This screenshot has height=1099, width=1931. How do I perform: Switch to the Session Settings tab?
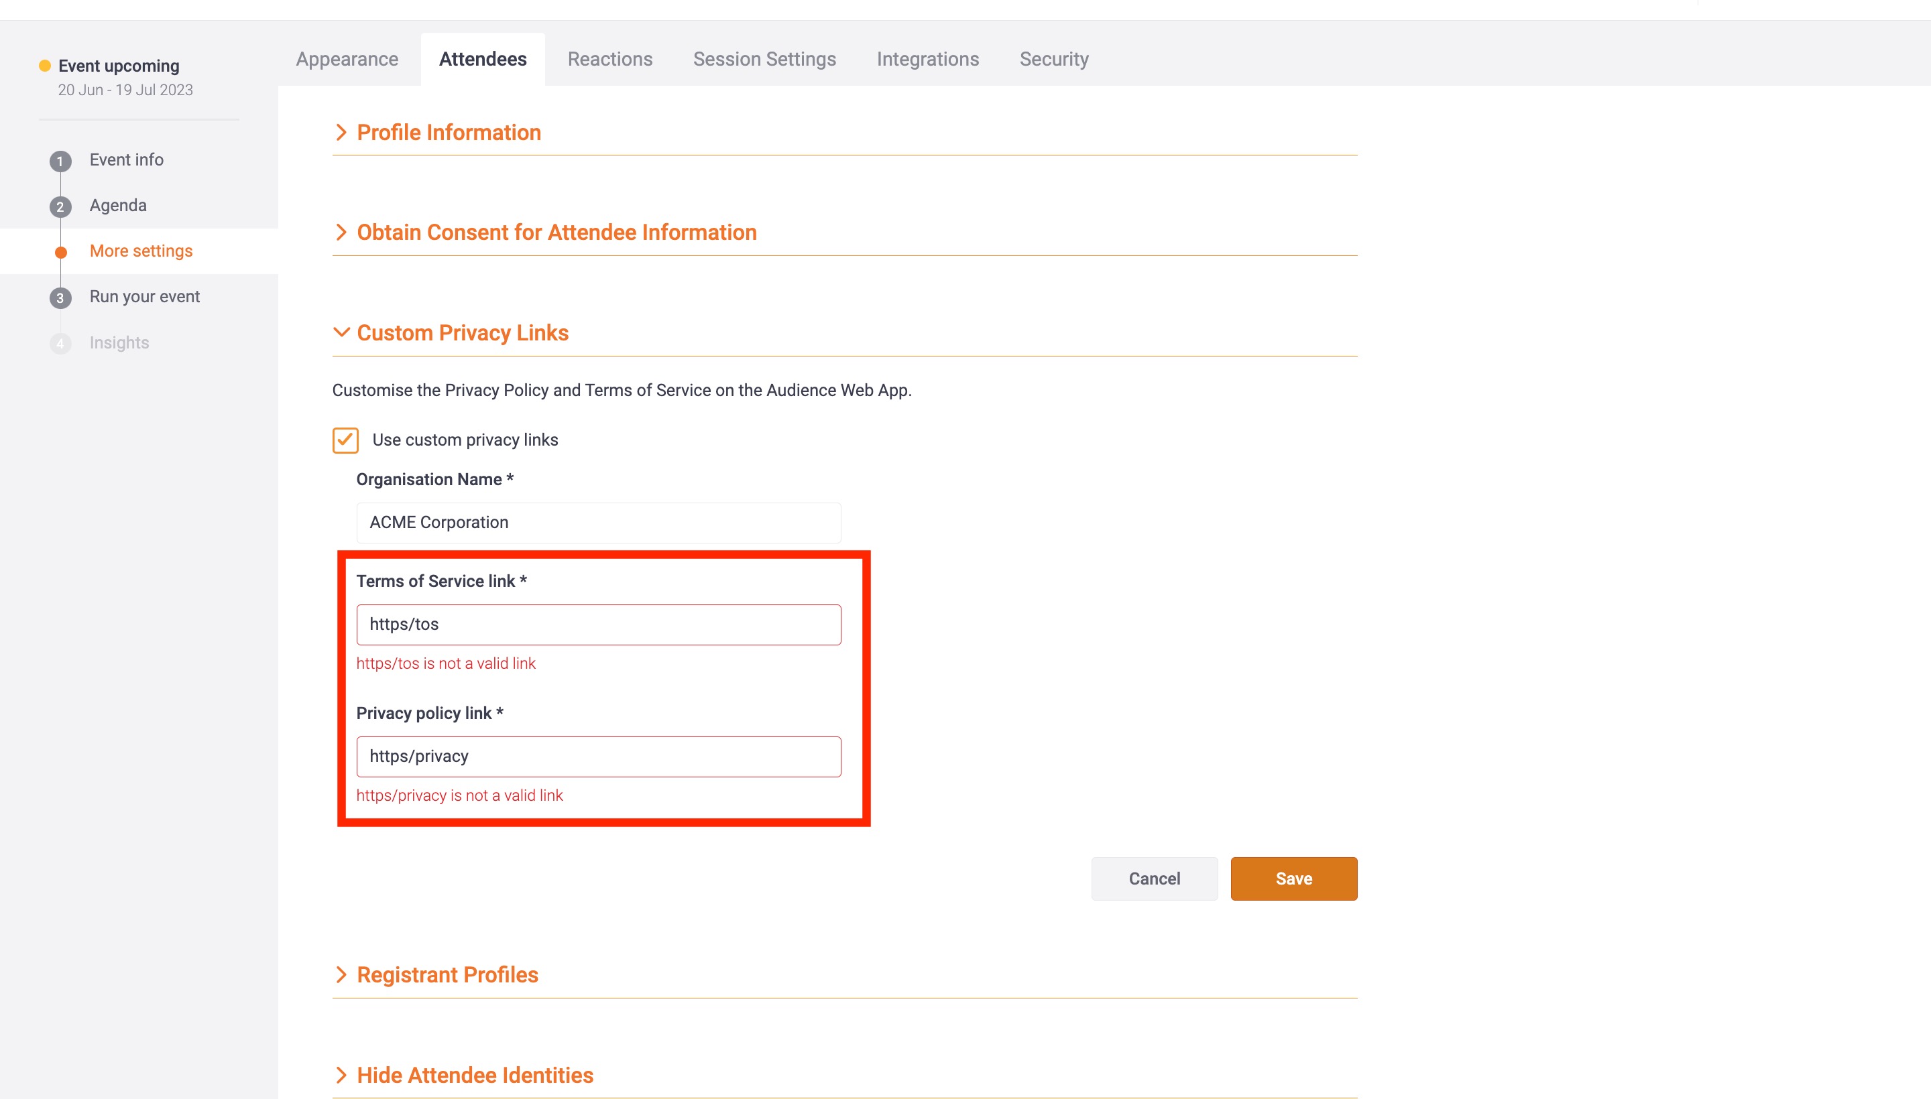pos(764,59)
